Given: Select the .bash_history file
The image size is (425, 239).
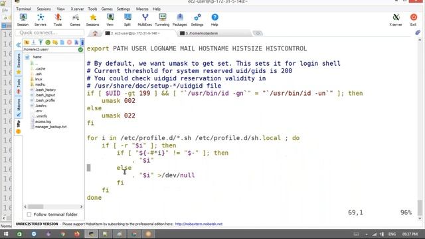Looking at the screenshot, I should [46, 90].
